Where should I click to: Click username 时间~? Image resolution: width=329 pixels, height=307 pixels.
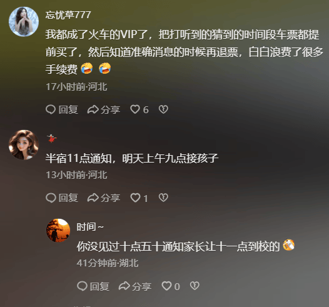(90, 227)
